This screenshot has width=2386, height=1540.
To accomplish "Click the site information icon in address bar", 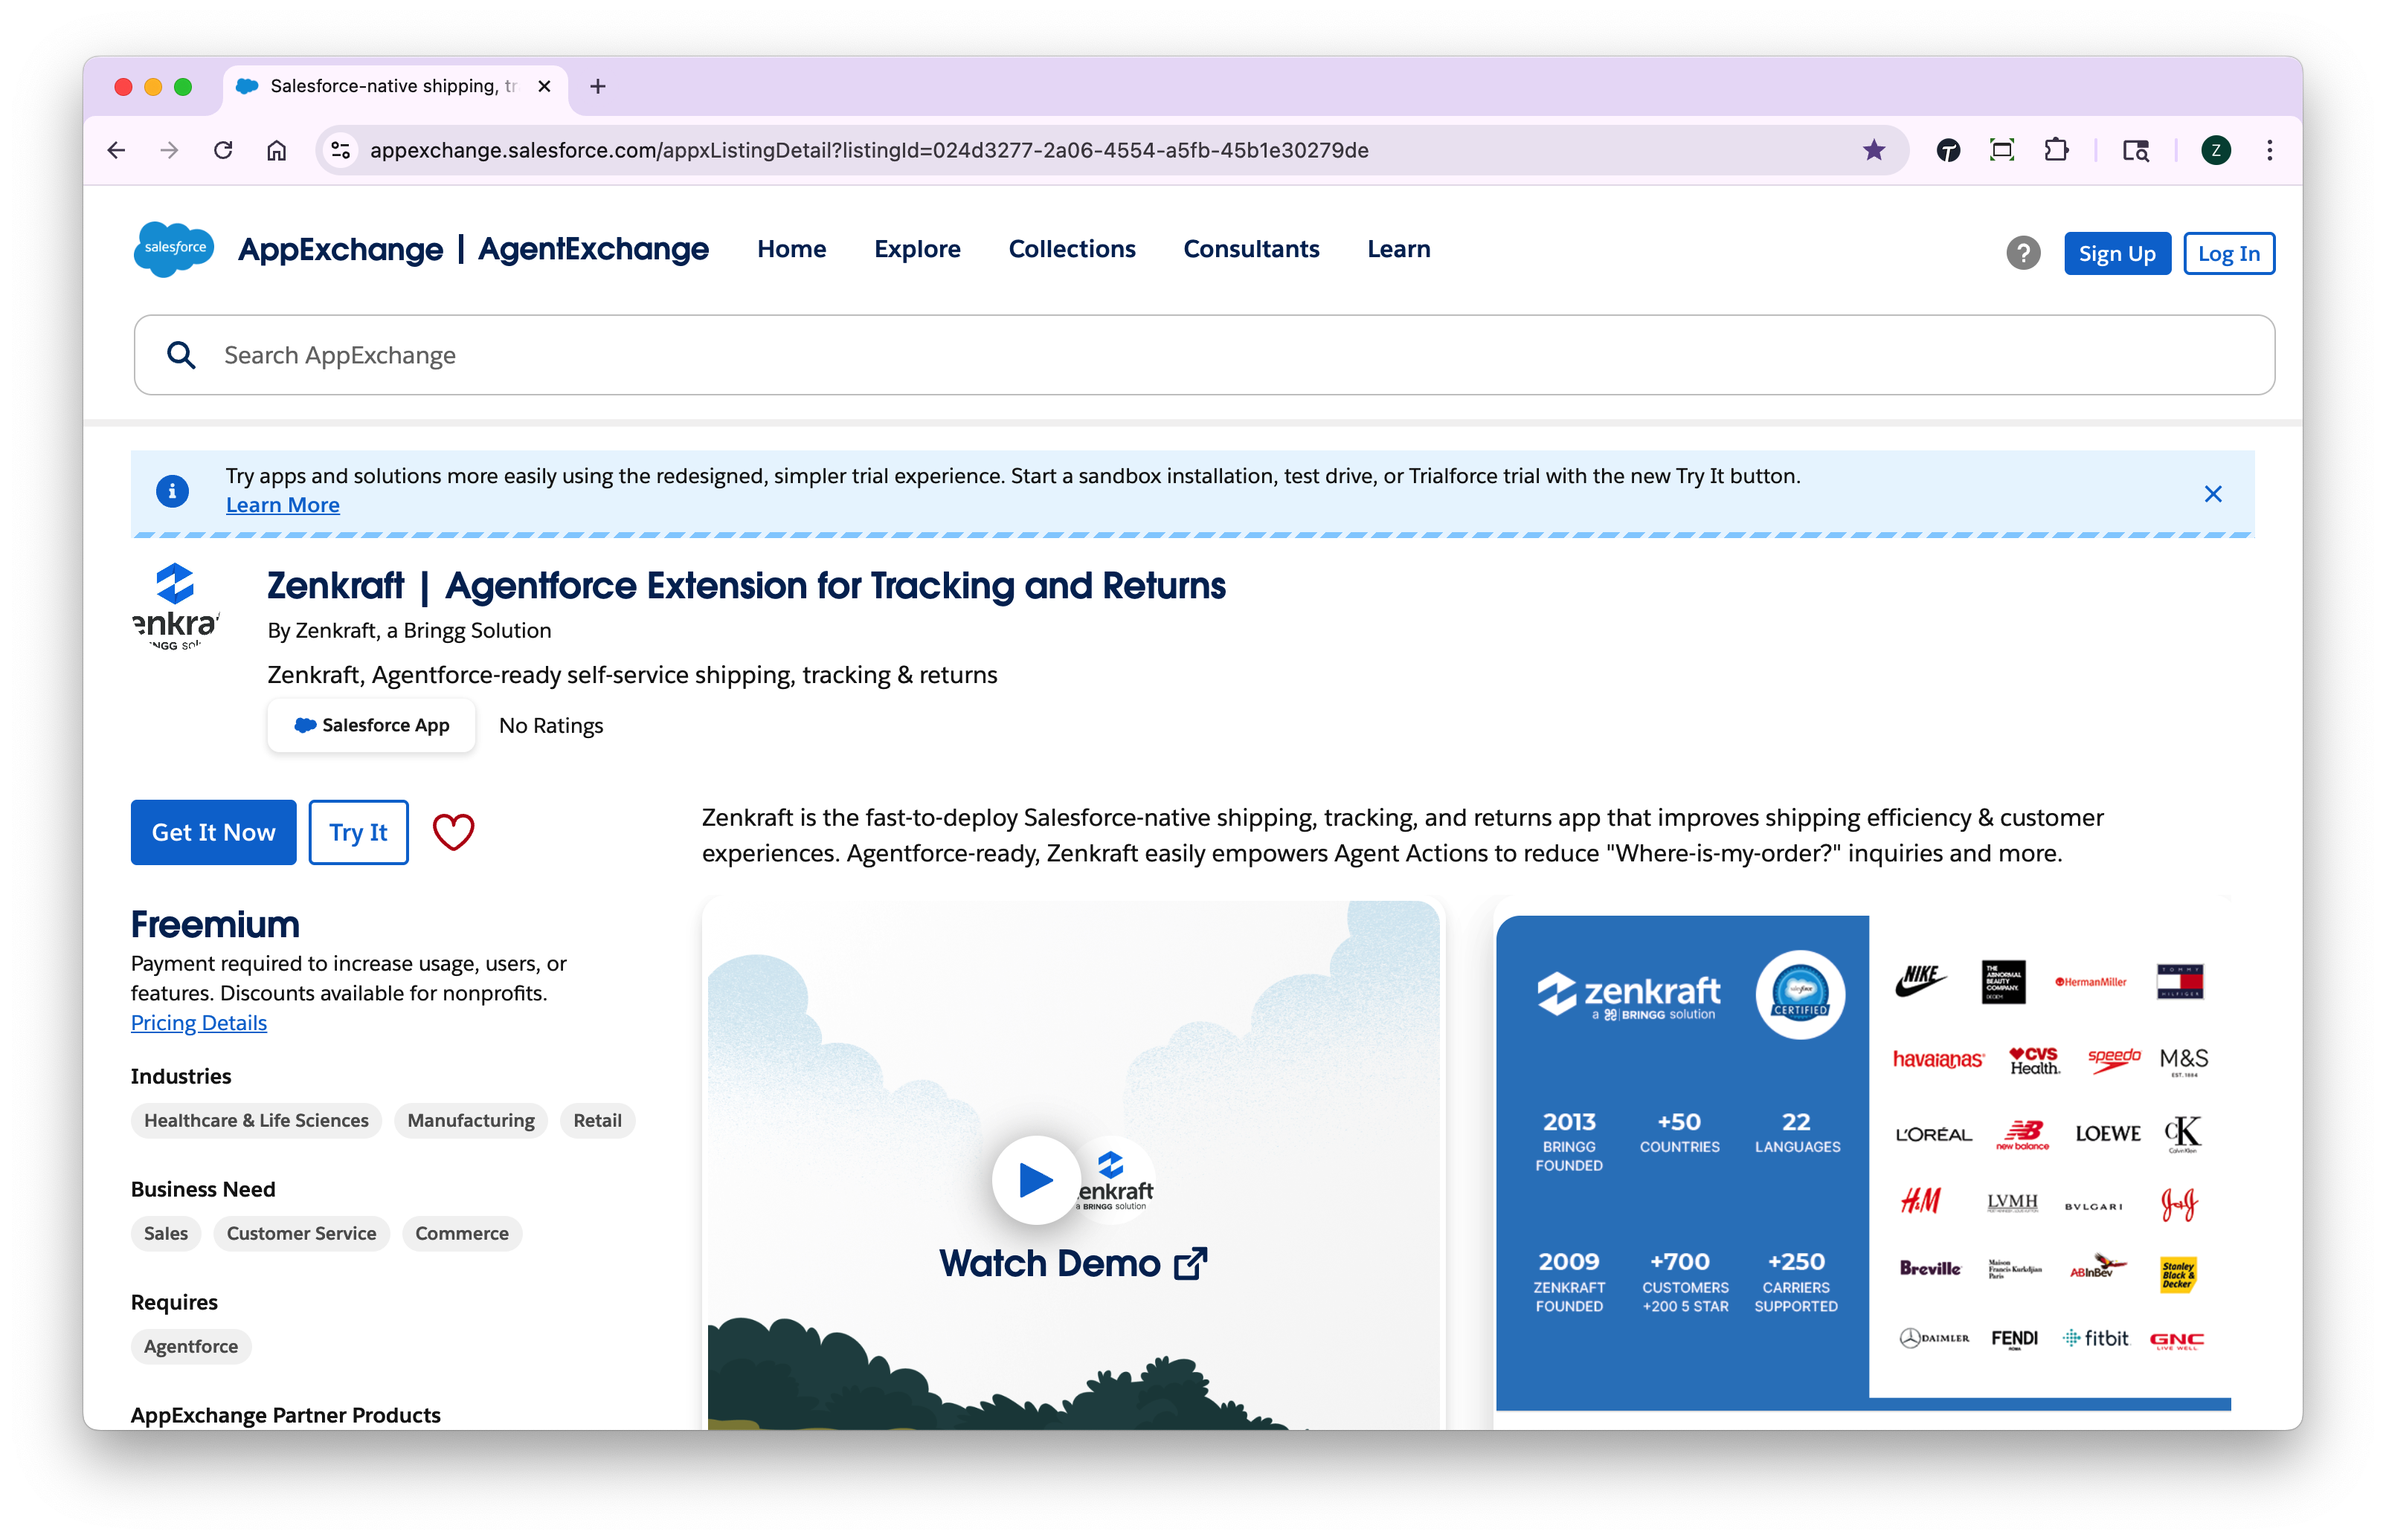I will (341, 150).
